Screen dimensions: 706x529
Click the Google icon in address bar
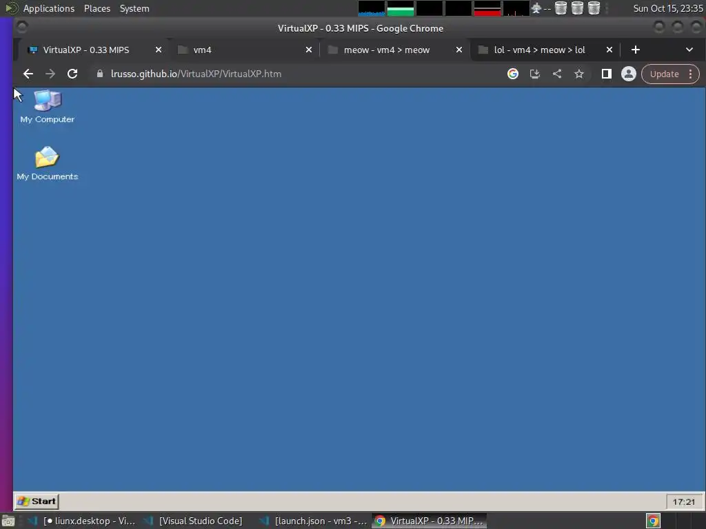point(513,74)
